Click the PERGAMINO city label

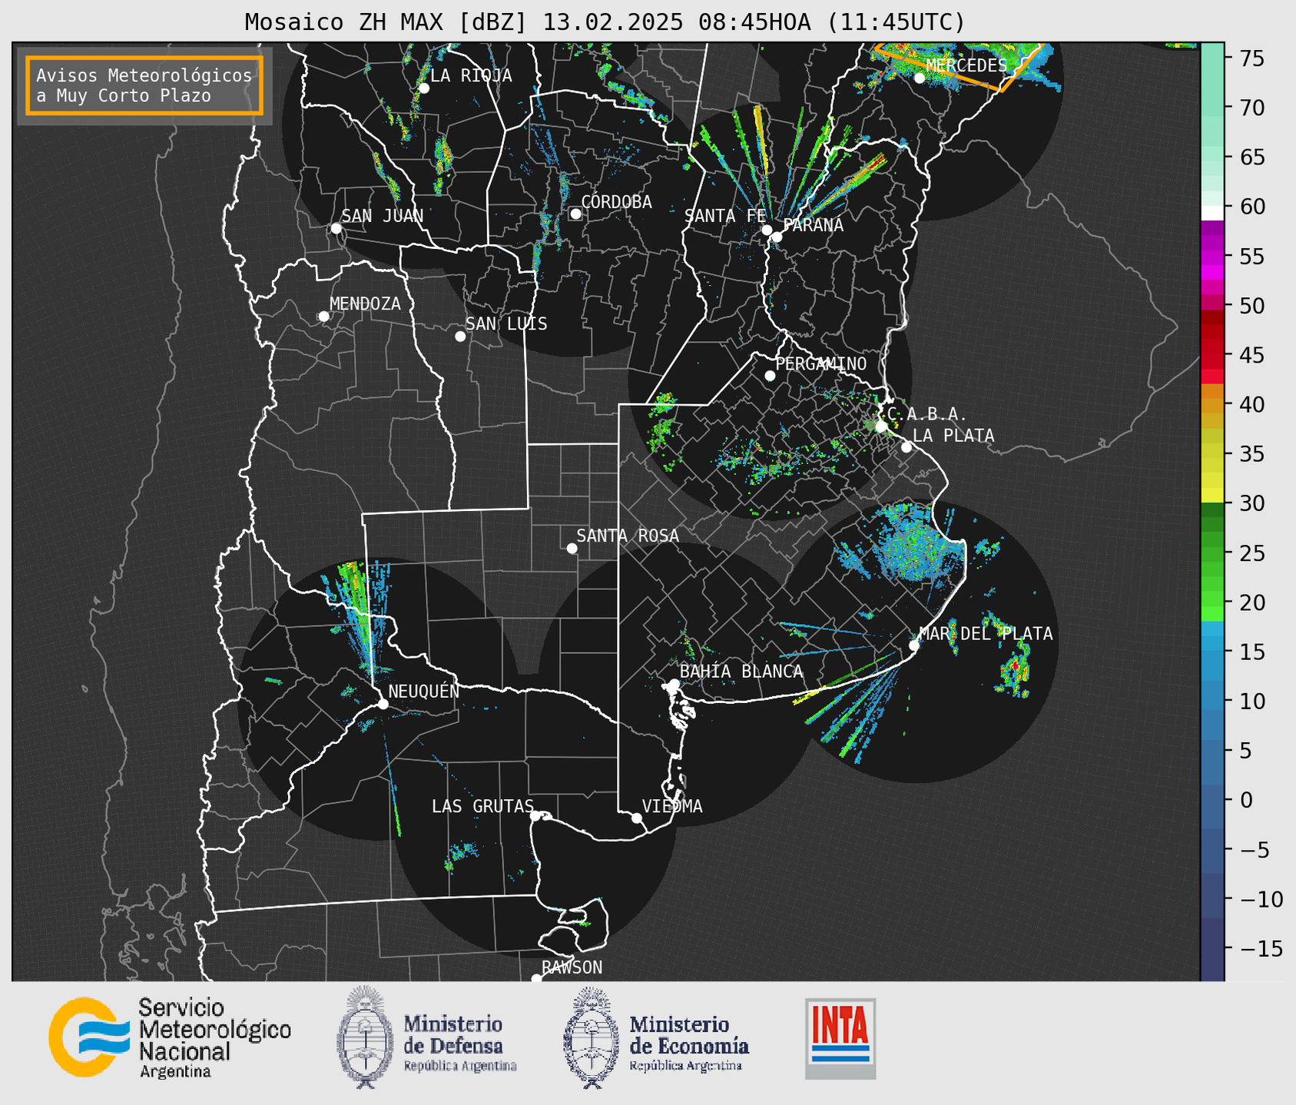820,363
